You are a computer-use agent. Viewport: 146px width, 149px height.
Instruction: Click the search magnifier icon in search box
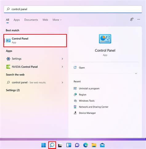[8, 9]
